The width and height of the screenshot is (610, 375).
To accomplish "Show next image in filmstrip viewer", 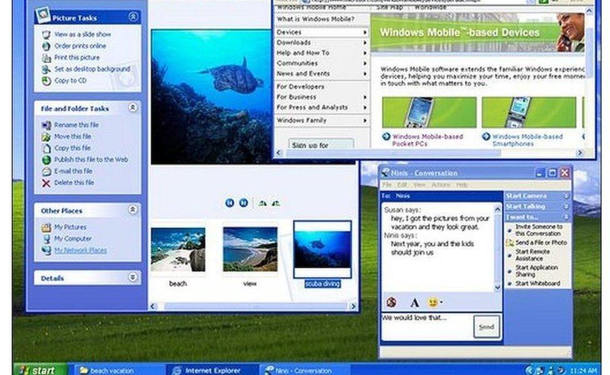I will pos(244,202).
